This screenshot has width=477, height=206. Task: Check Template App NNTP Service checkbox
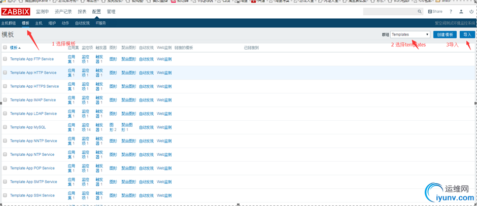tap(5, 141)
